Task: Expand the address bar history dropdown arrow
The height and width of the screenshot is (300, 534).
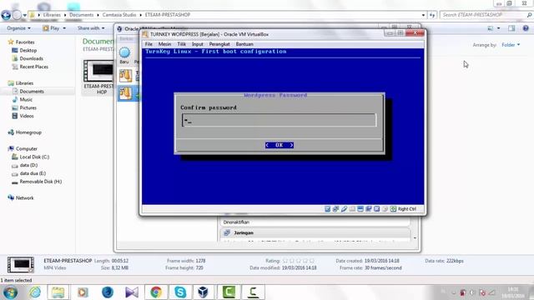Action: pyautogui.click(x=423, y=15)
